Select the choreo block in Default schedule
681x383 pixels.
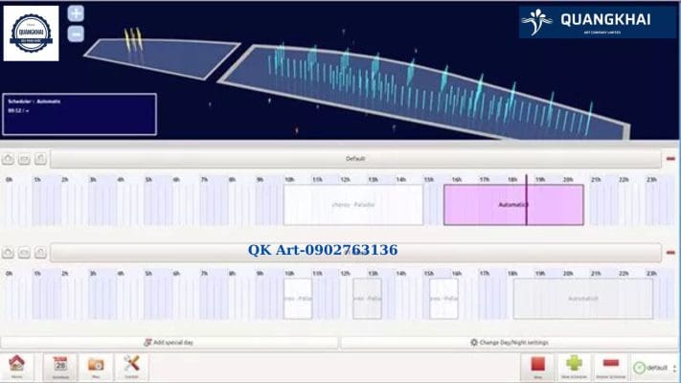(x=353, y=205)
